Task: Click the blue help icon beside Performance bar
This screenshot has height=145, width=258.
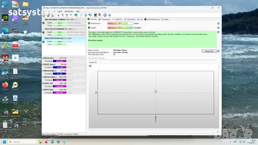Action: (218, 23)
